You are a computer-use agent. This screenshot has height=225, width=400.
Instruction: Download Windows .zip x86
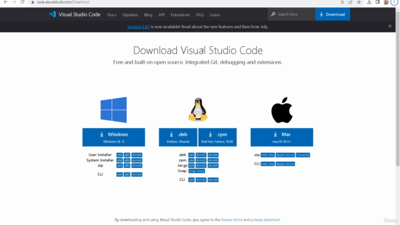[x=127, y=166]
